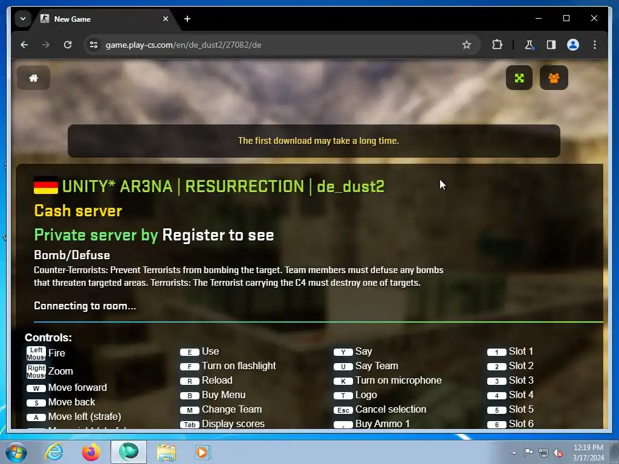Click the 'UNITY* AR3NA | RESURRECTION | de_dust2' title
This screenshot has width=619, height=464.
(x=223, y=186)
